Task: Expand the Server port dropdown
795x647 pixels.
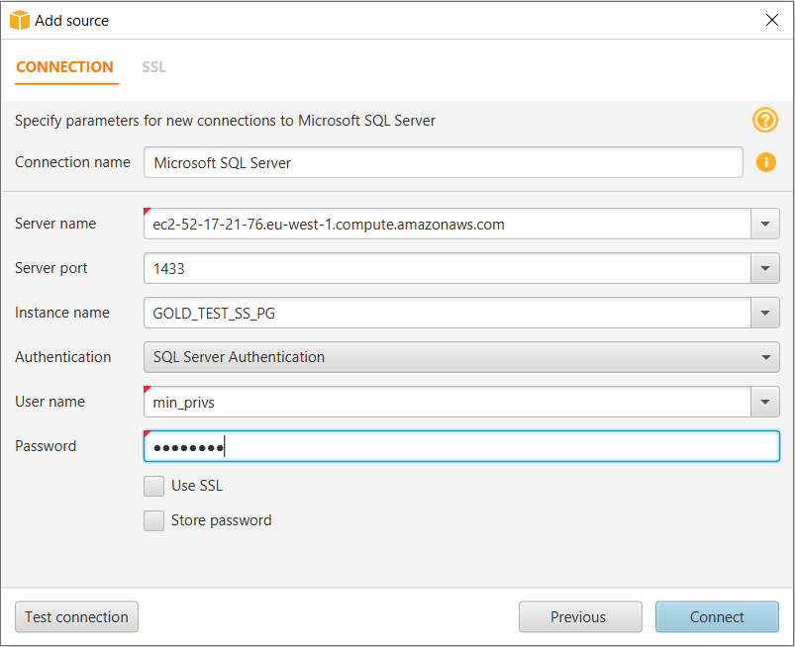Action: pos(764,268)
